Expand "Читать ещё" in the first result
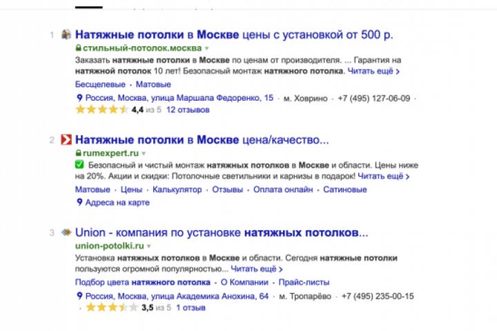Viewport: 497px width, 331px height. [x=373, y=71]
